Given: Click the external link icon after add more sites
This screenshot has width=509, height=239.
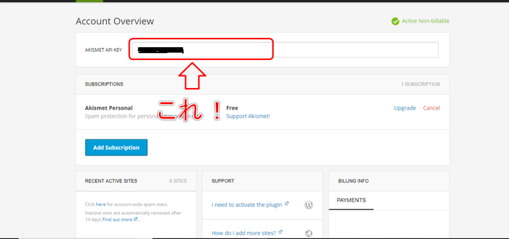Looking at the screenshot, I should click(x=280, y=232).
